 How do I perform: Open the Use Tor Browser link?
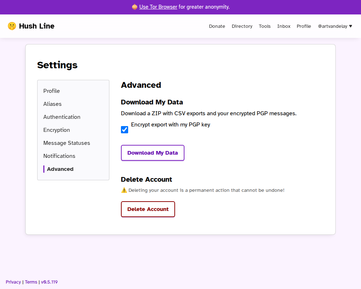[158, 7]
